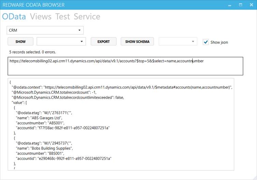
Task: Open the dropdown next to SHOW
Action: pyautogui.click(x=61, y=41)
